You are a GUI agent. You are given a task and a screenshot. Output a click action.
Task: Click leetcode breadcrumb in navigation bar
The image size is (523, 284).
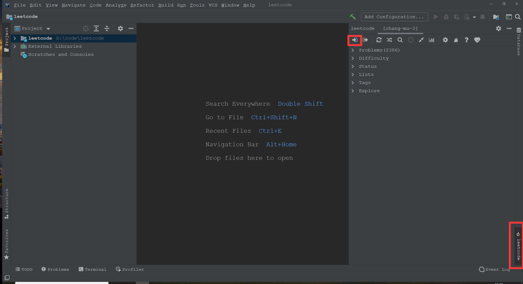[x=22, y=17]
